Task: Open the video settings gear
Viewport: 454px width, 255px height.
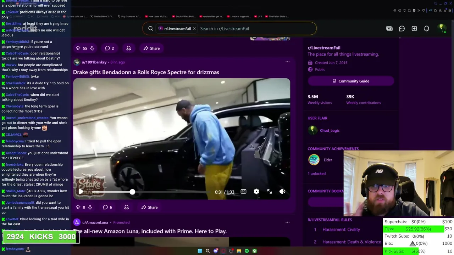Action: [x=256, y=192]
